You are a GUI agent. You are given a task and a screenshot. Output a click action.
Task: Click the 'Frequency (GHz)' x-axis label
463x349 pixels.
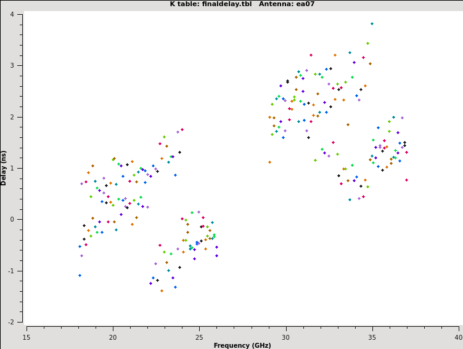242,345
